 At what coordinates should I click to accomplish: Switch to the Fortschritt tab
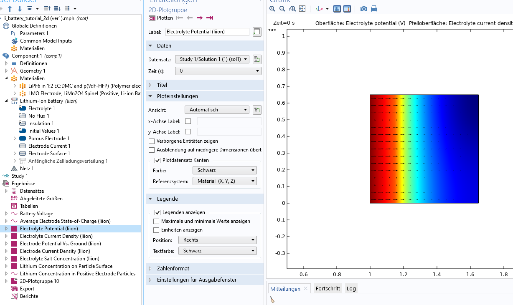[x=328, y=289]
